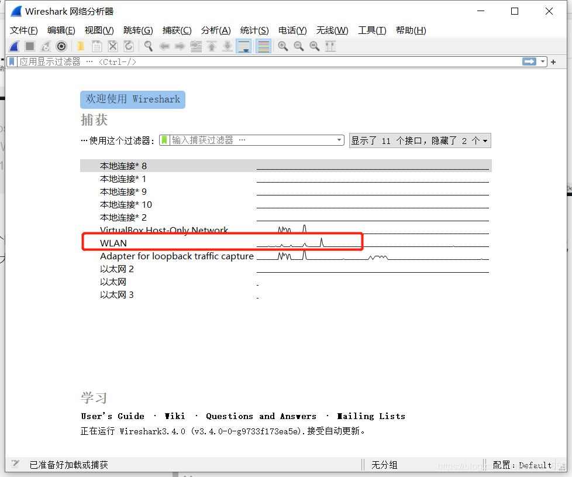Open capture options gear icon
The image size is (572, 477).
[x=61, y=46]
